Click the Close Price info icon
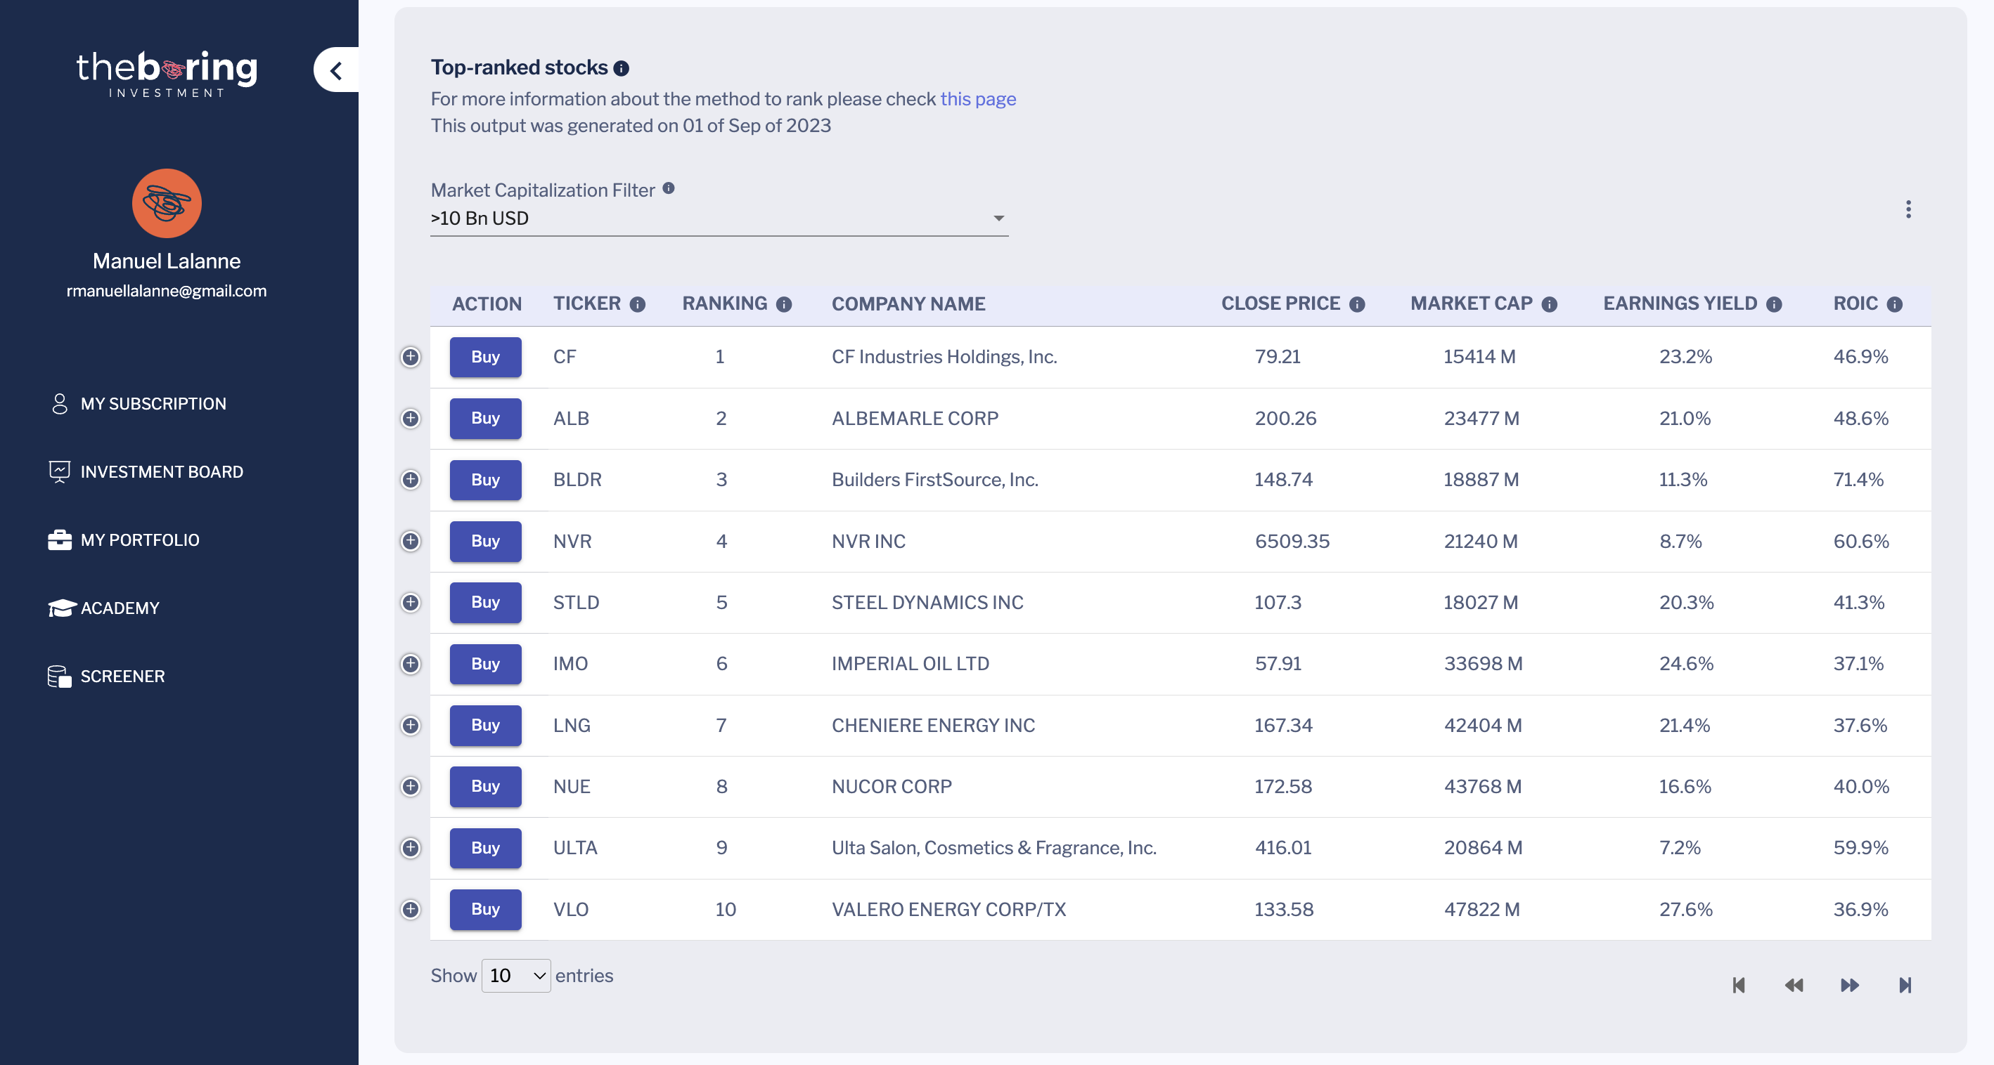The height and width of the screenshot is (1065, 1994). [1357, 305]
